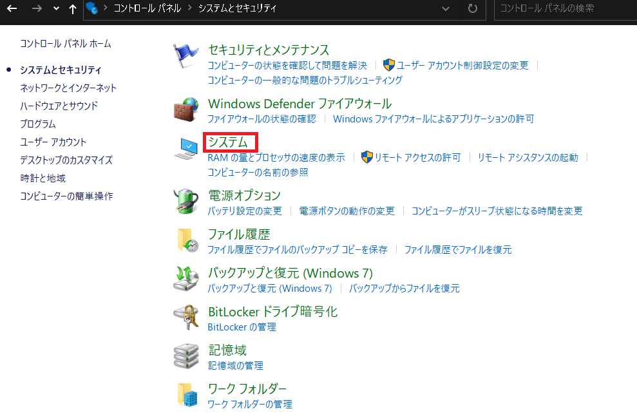
Task: Click the Backup and Restore (Windows 7) icon
Action: tap(186, 279)
